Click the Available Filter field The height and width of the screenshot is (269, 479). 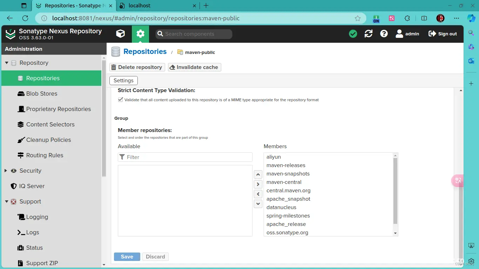tap(185, 157)
